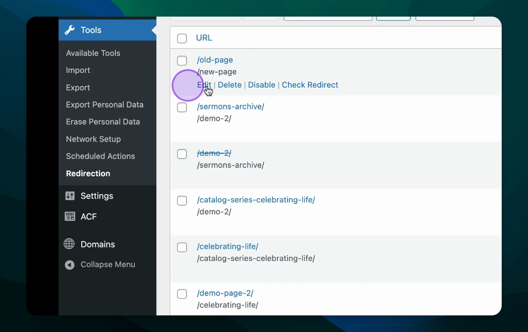Click the Tools wrench icon

point(70,30)
